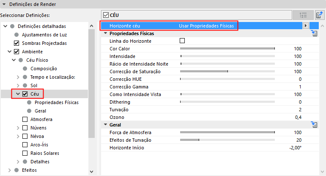Toggle the CÉU header checkbox
326x176 pixels.
point(106,15)
